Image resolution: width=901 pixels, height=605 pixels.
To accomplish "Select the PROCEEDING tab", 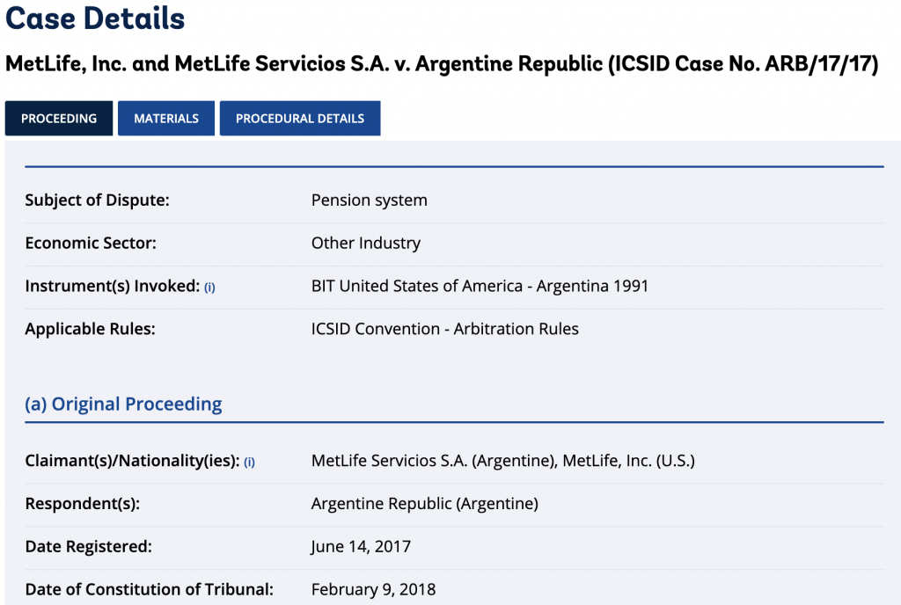I will [59, 118].
